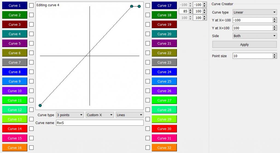The image size is (280, 153).
Task: Select the top-right curve point on the graph
Action: (x=139, y=6)
